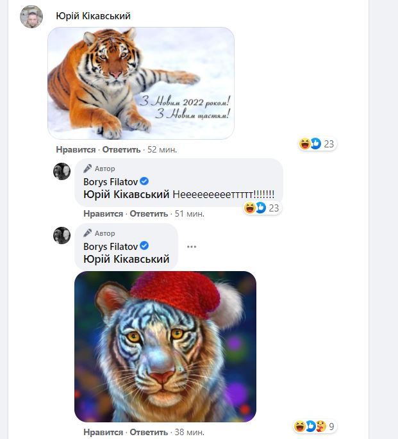Image resolution: width=398 pixels, height=439 pixels.
Task: Click Borys Filatov's avatar beside the red-hat tiger reply
Action: (x=62, y=235)
